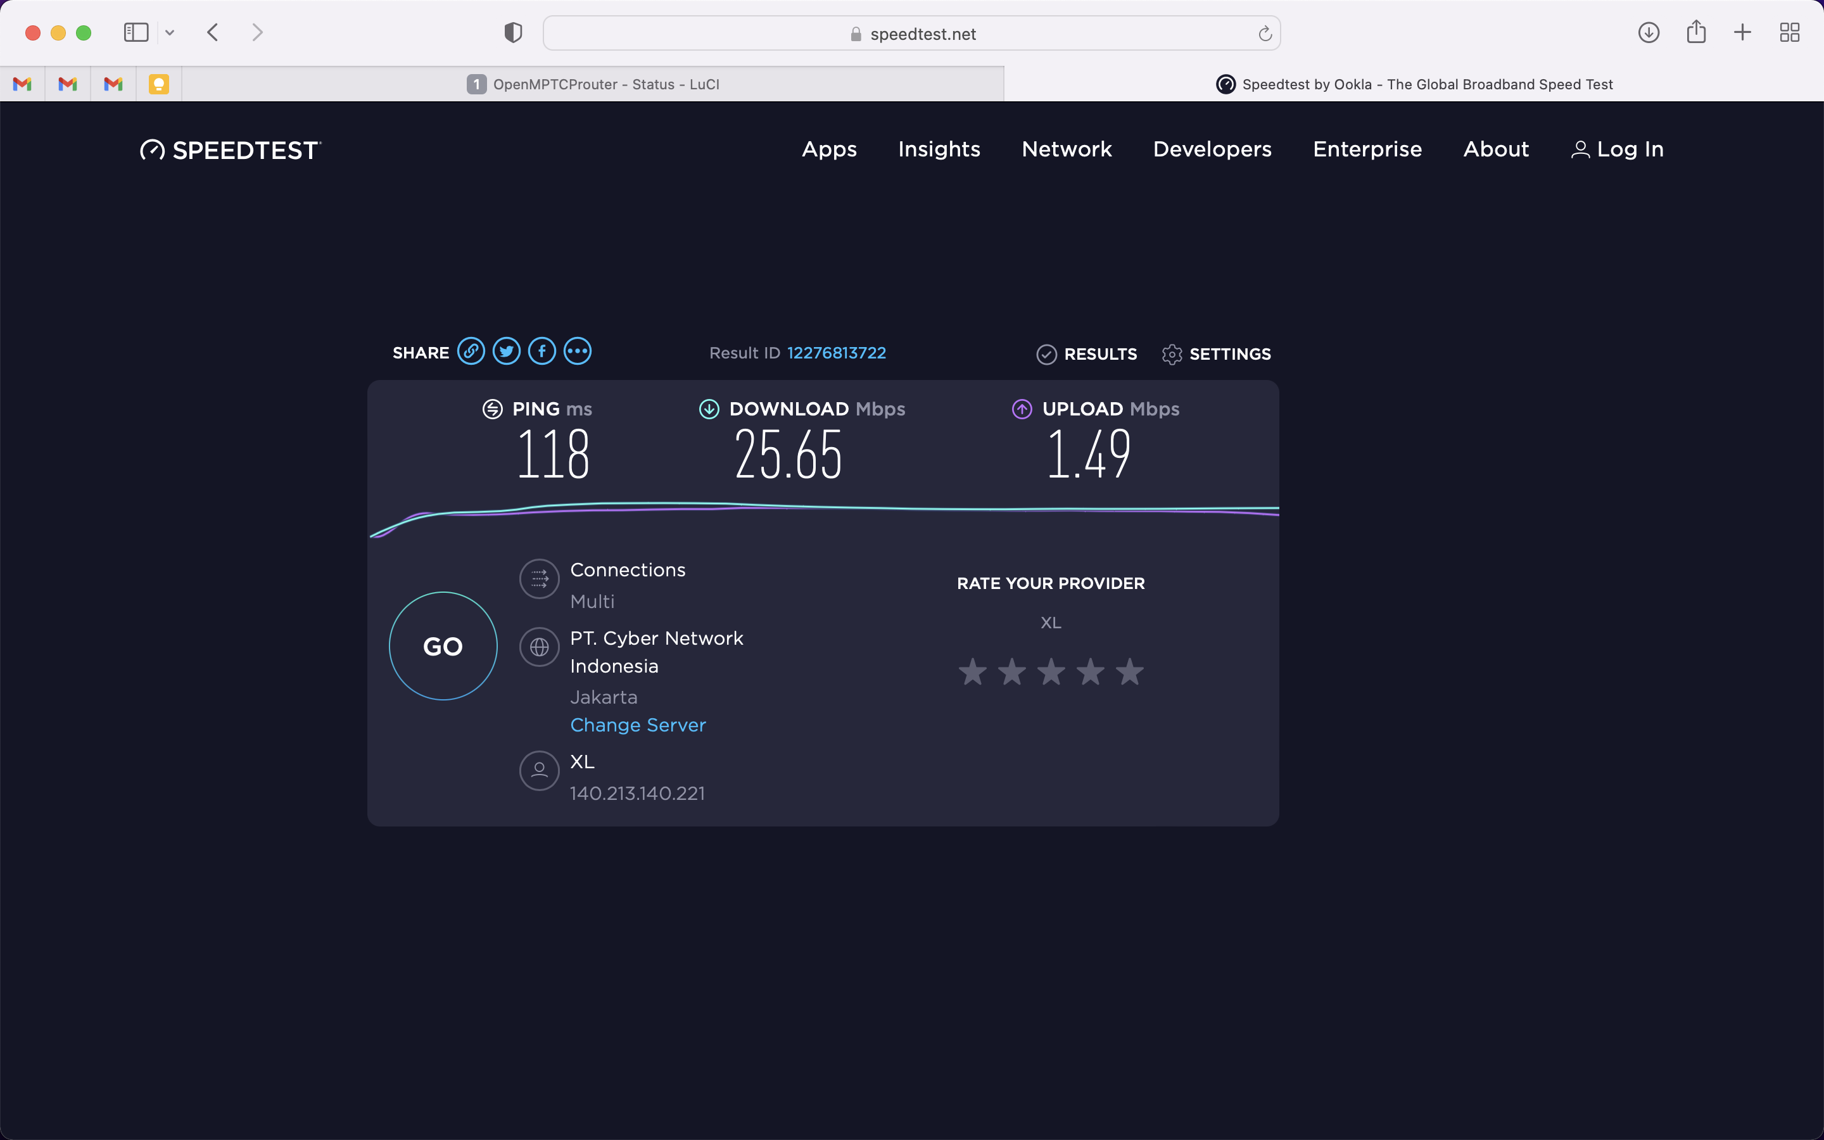
Task: Open the Network menu
Action: (x=1067, y=149)
